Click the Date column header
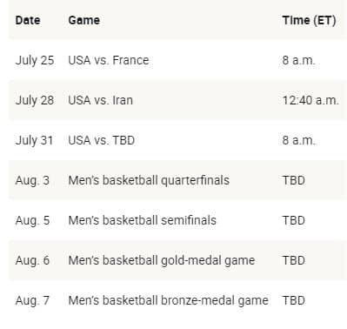 coord(28,20)
